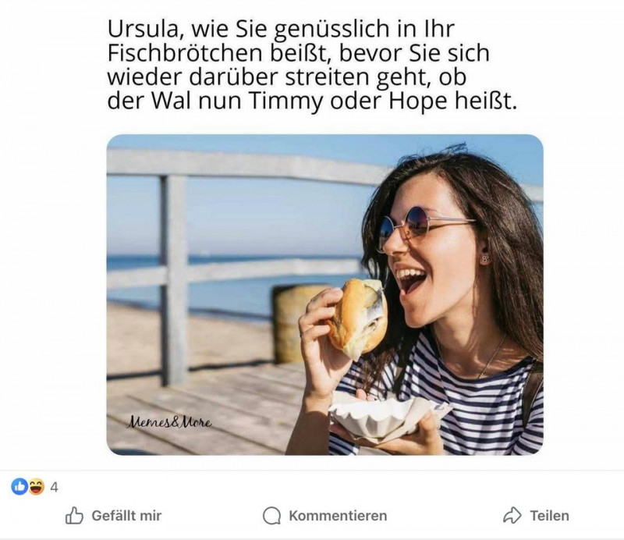Click the word Hope in the caption
This screenshot has width=624, height=540.
coord(417,101)
